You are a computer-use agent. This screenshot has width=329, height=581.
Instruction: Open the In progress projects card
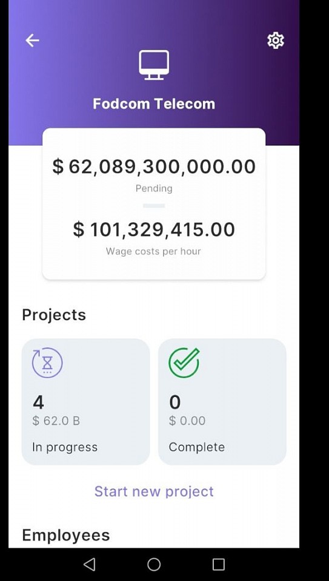[x=85, y=402]
